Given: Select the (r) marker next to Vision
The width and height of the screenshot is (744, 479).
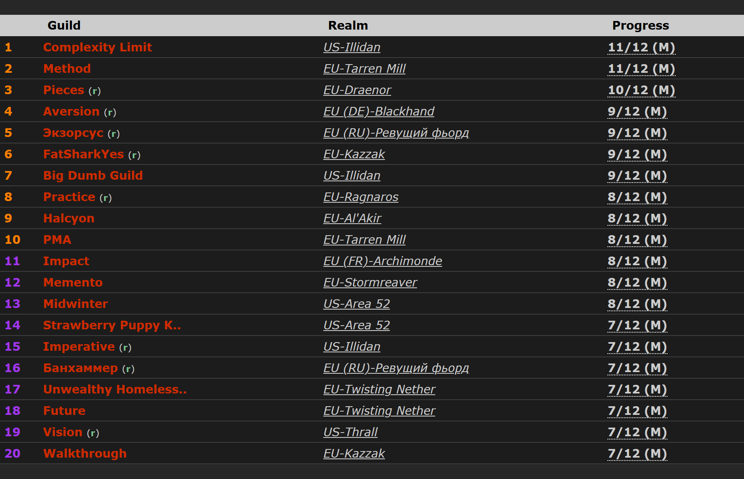Looking at the screenshot, I should pos(93,433).
